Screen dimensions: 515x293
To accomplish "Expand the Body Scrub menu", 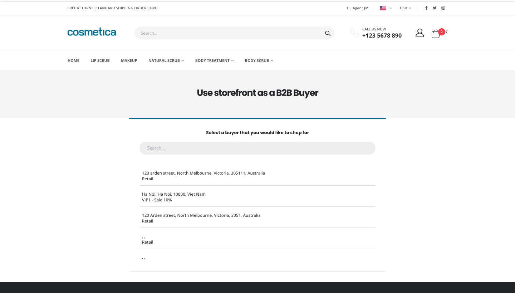I will click(x=259, y=60).
